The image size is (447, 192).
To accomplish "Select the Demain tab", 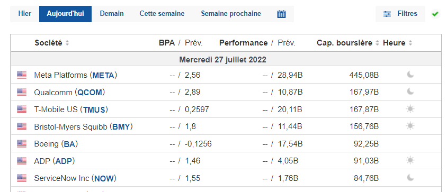I will tap(112, 14).
